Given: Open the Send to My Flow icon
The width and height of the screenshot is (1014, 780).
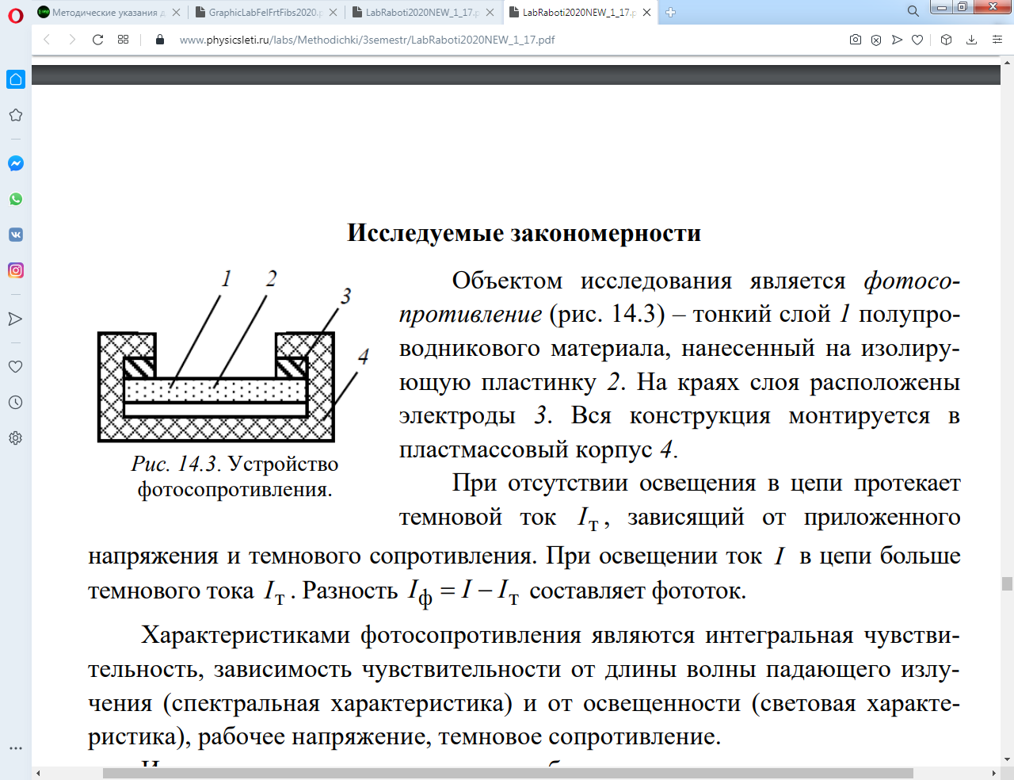Looking at the screenshot, I should (x=897, y=40).
